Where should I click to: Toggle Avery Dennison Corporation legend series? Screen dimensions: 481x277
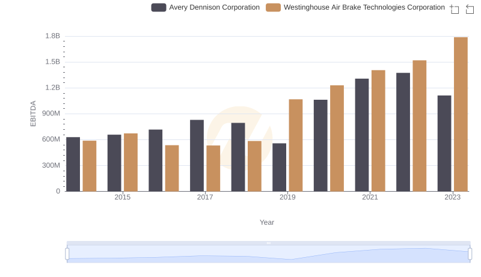[x=205, y=7]
